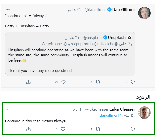This screenshot has height=138, width=157.
Task: Reply to Luke Chesser's tweet
Action: pos(133,129)
